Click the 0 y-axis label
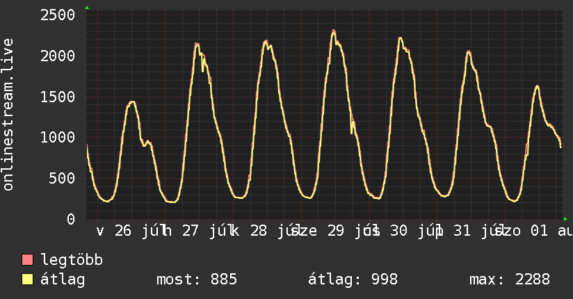Screen dimensions: 573x299 click(x=71, y=219)
